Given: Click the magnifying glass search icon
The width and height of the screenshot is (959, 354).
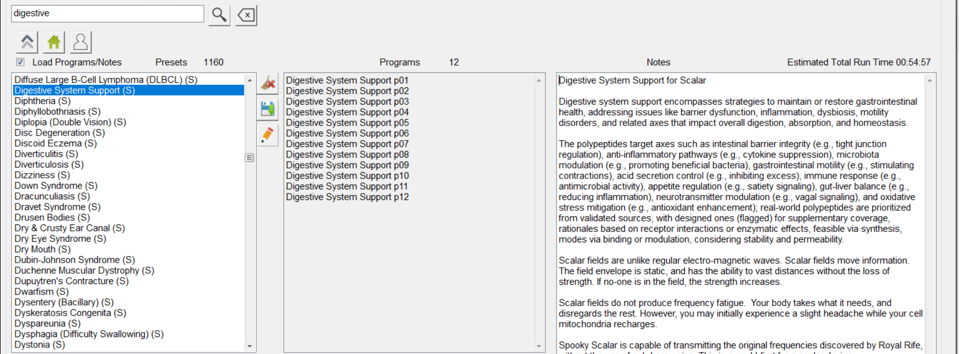Looking at the screenshot, I should click(x=219, y=15).
